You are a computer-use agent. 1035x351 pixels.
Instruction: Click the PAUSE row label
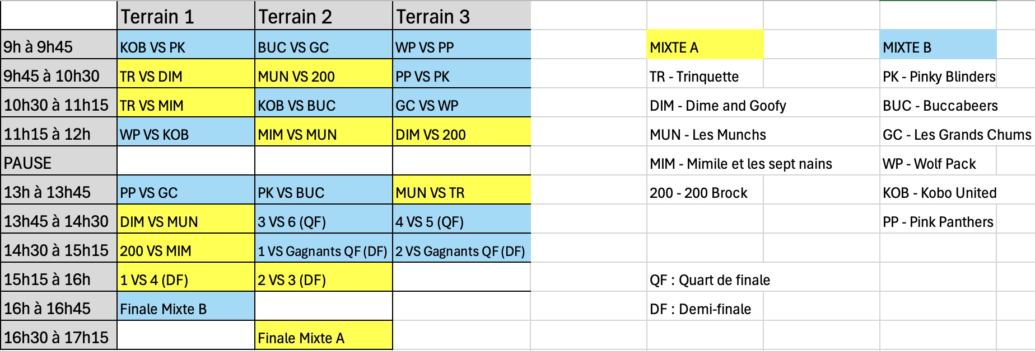[59, 161]
